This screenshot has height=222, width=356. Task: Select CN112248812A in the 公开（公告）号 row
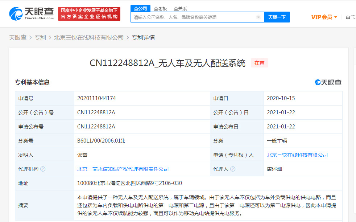pos(96,112)
